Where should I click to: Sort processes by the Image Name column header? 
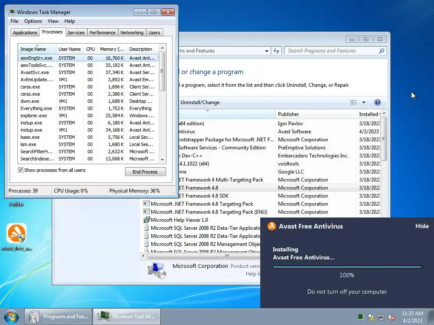coord(37,49)
